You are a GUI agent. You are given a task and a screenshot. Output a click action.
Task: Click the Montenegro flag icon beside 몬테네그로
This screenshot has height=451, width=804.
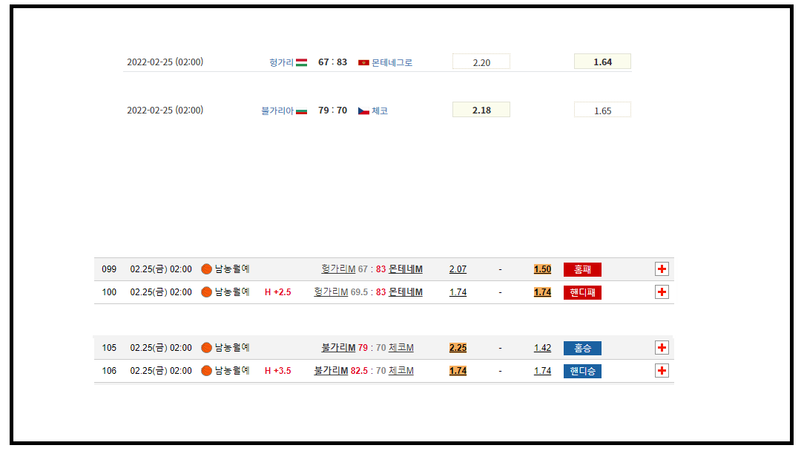(x=363, y=62)
